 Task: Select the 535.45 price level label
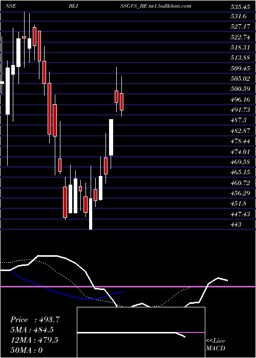tap(240, 7)
